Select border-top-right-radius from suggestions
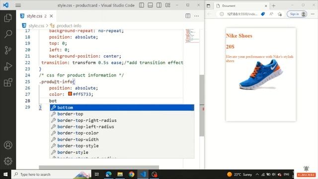This screenshot has width=318, height=179. pyautogui.click(x=122, y=120)
